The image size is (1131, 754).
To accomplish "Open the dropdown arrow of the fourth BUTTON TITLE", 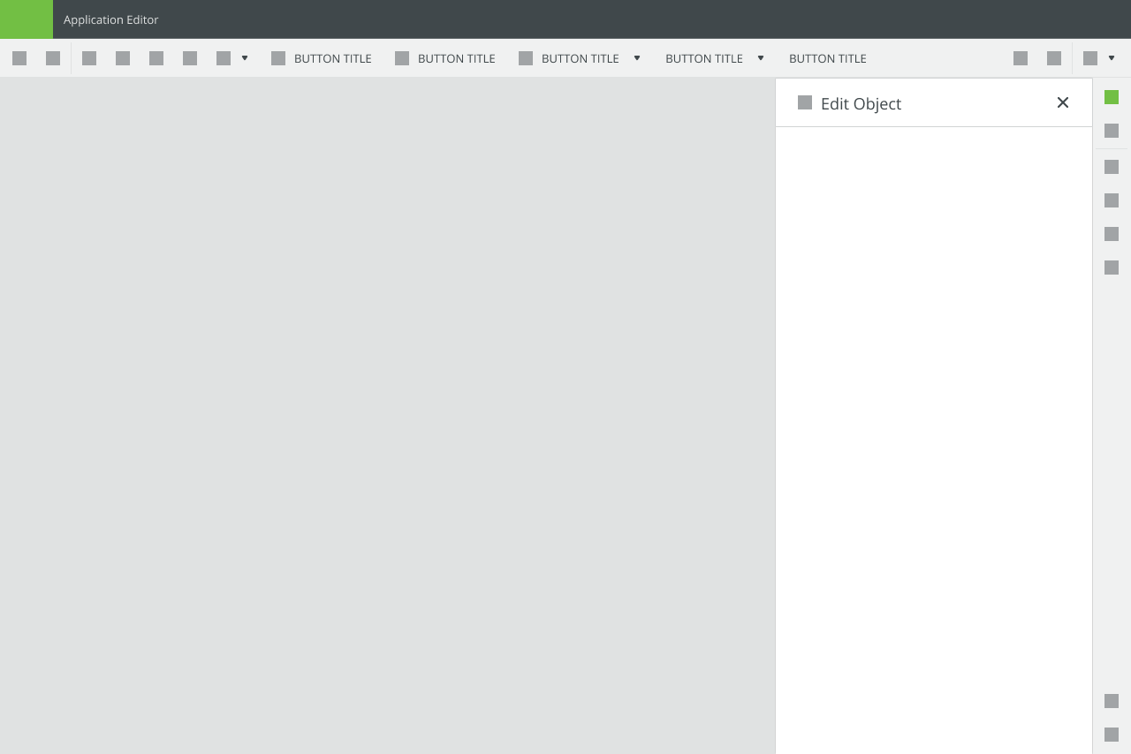I will pos(761,58).
